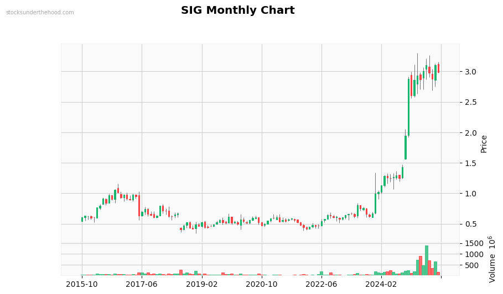Click the 2022-06 date axis label
Screen dimensions: 503x294
[321, 284]
